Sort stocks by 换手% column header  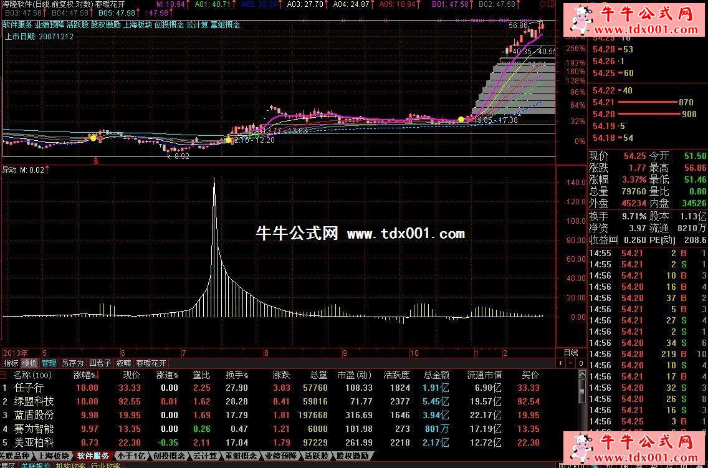point(237,375)
